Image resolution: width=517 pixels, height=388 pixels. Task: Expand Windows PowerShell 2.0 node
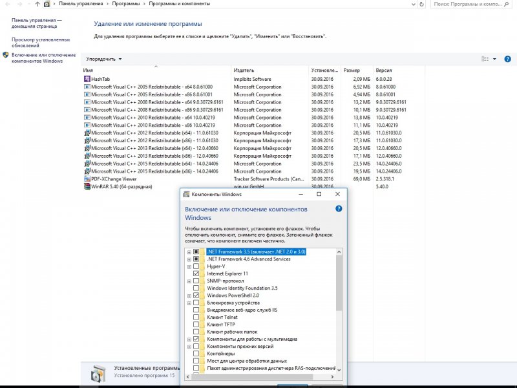point(189,296)
